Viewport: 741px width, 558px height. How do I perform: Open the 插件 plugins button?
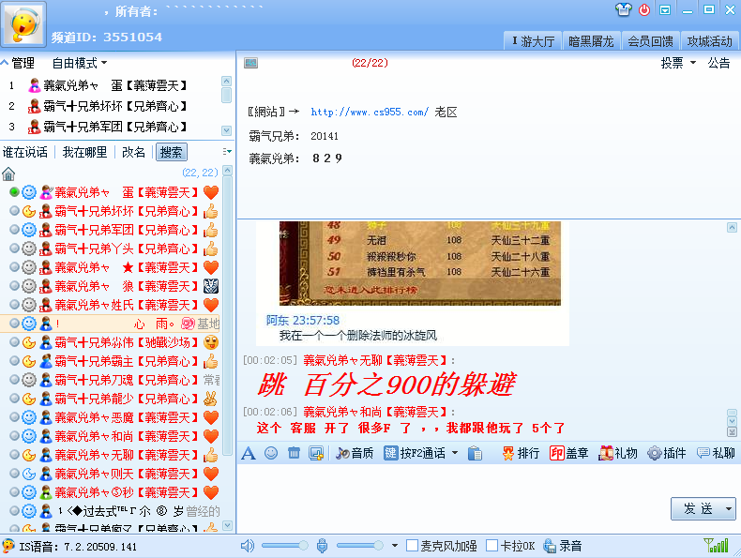[x=666, y=454]
